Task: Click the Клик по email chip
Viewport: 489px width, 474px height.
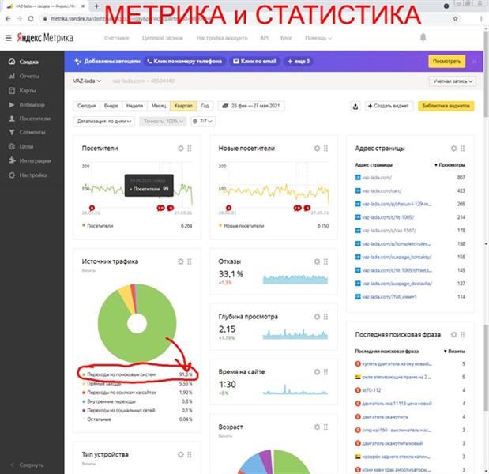Action: 255,61
